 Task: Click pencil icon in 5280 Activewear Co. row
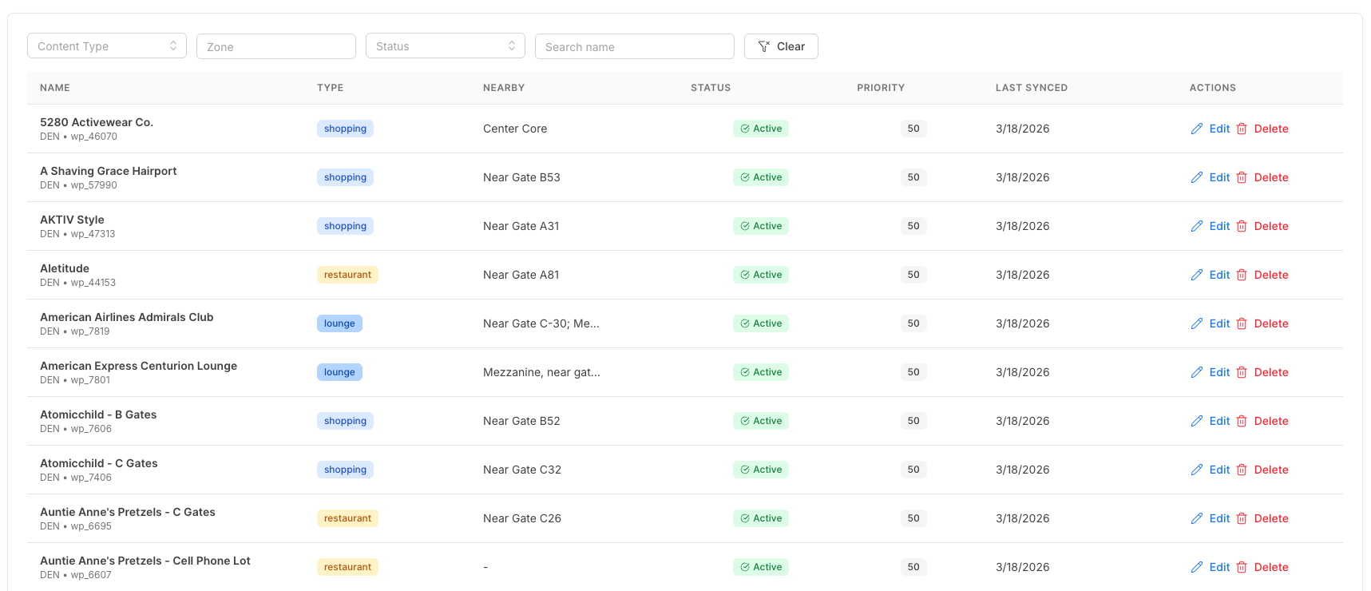[1196, 129]
